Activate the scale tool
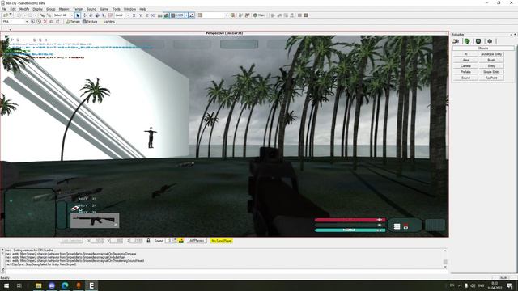 (97, 15)
